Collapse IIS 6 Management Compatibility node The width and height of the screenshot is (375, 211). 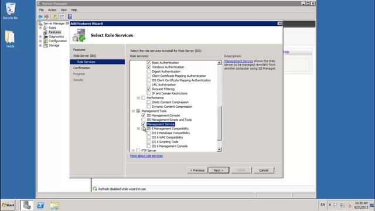click(x=138, y=128)
